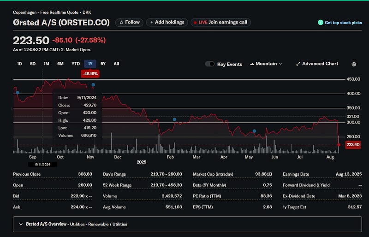This screenshot has width=369, height=237.
Task: Select the YTD range tab
Action: [x=76, y=64]
